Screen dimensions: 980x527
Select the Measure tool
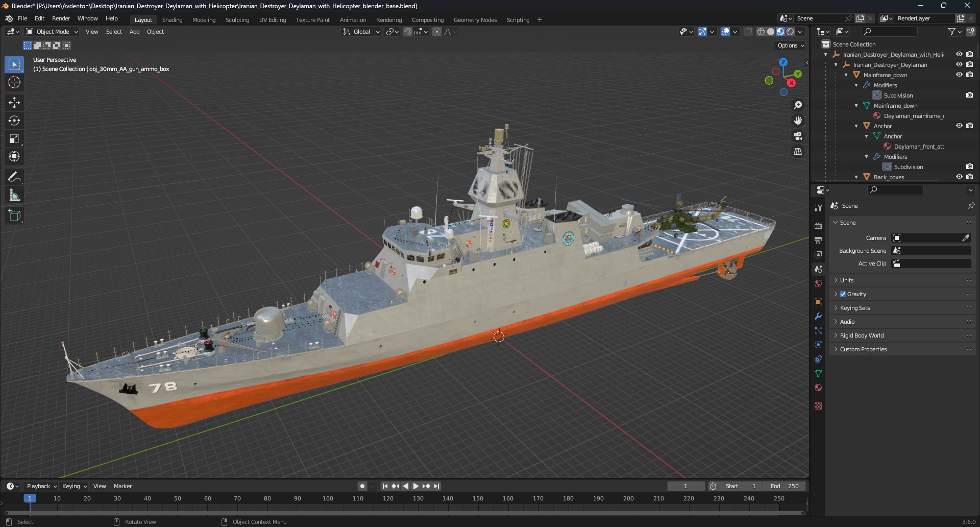coord(14,195)
